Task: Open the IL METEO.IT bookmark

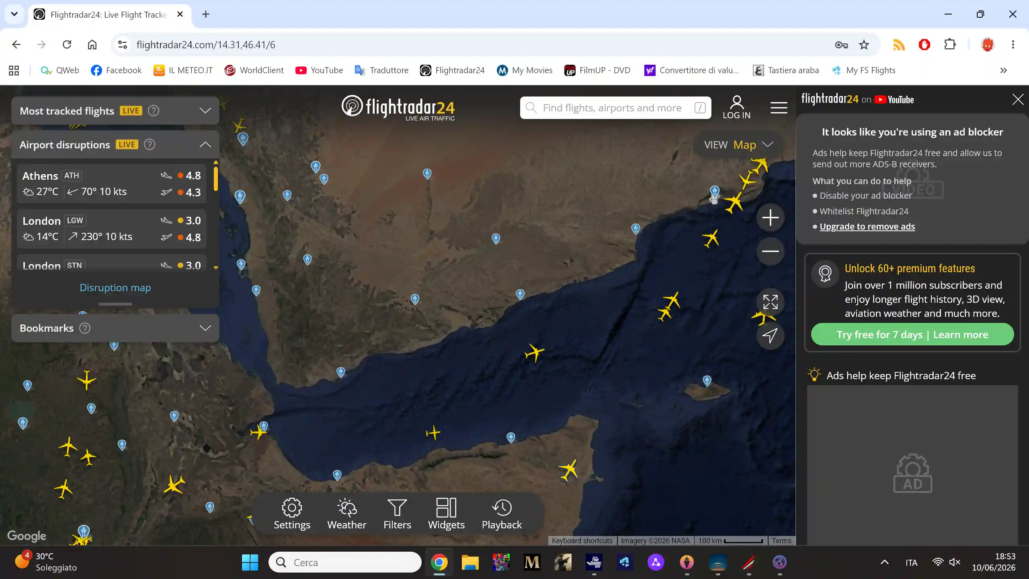Action: (x=183, y=70)
